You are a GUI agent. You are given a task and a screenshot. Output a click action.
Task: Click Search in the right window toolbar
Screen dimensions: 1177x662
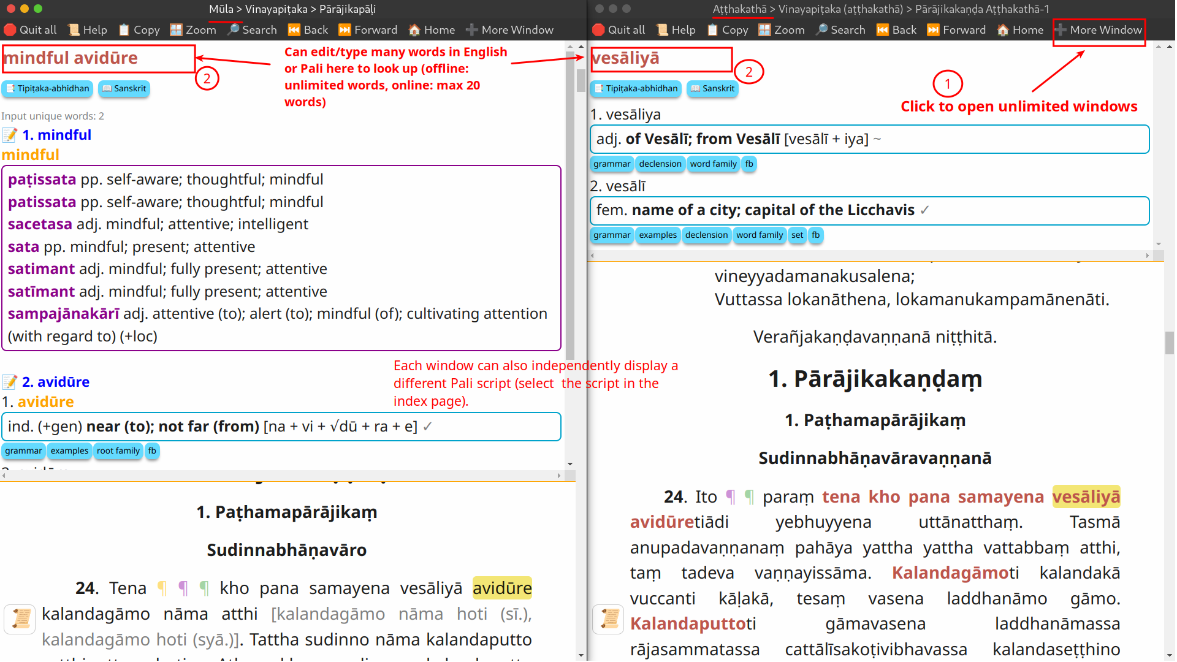pos(840,29)
